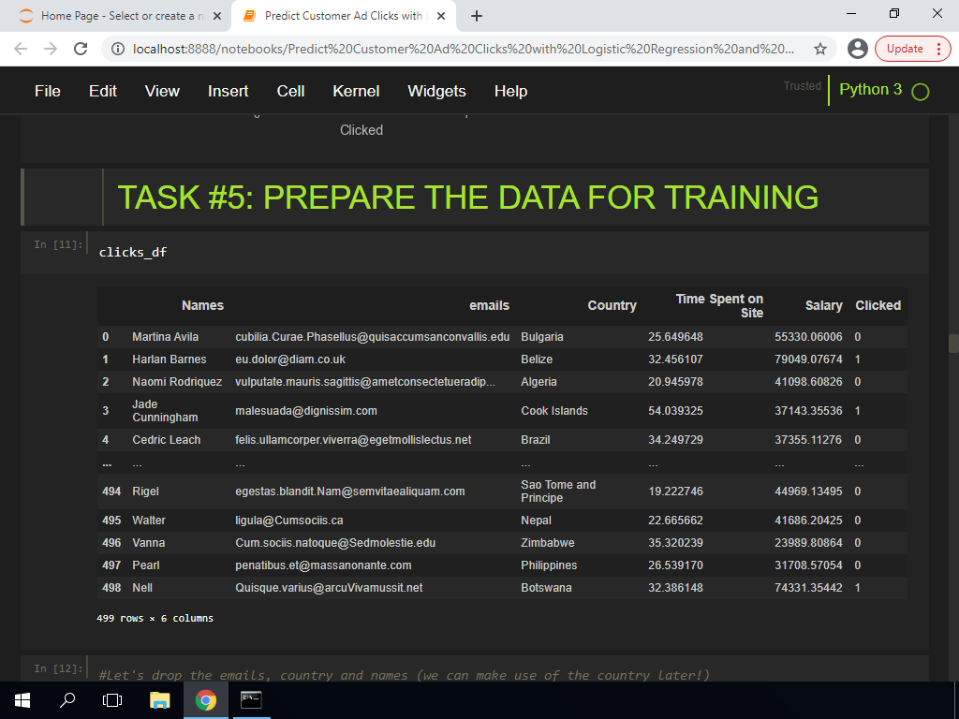Click the row index 498
Viewport: 959px width, 719px height.
[111, 588]
